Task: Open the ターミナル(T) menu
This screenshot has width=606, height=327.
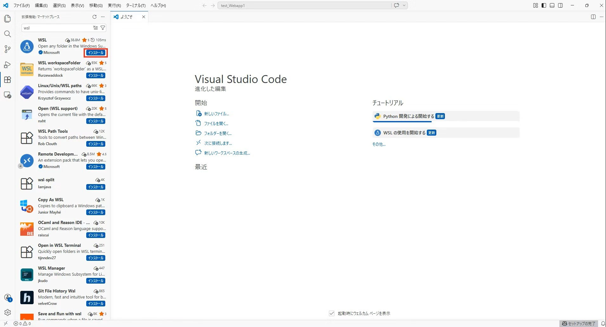Action: click(x=136, y=5)
